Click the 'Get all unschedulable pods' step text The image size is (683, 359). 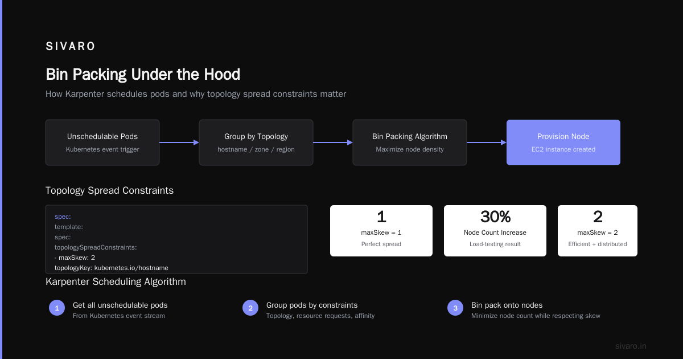(120, 305)
